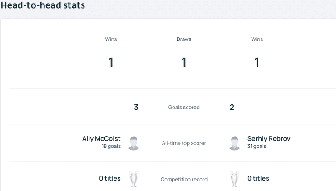This screenshot has height=191, width=336.
Task: Click the right goals scored value 2
Action: coord(232,108)
